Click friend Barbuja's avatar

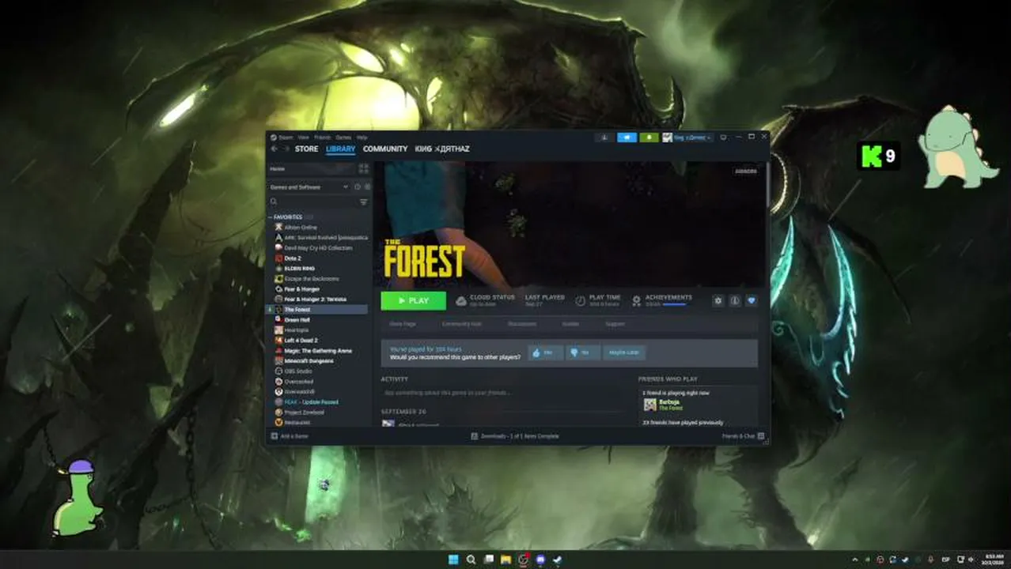click(649, 405)
